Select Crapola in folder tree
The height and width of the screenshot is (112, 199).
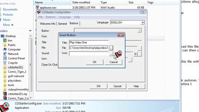(x=13, y=63)
